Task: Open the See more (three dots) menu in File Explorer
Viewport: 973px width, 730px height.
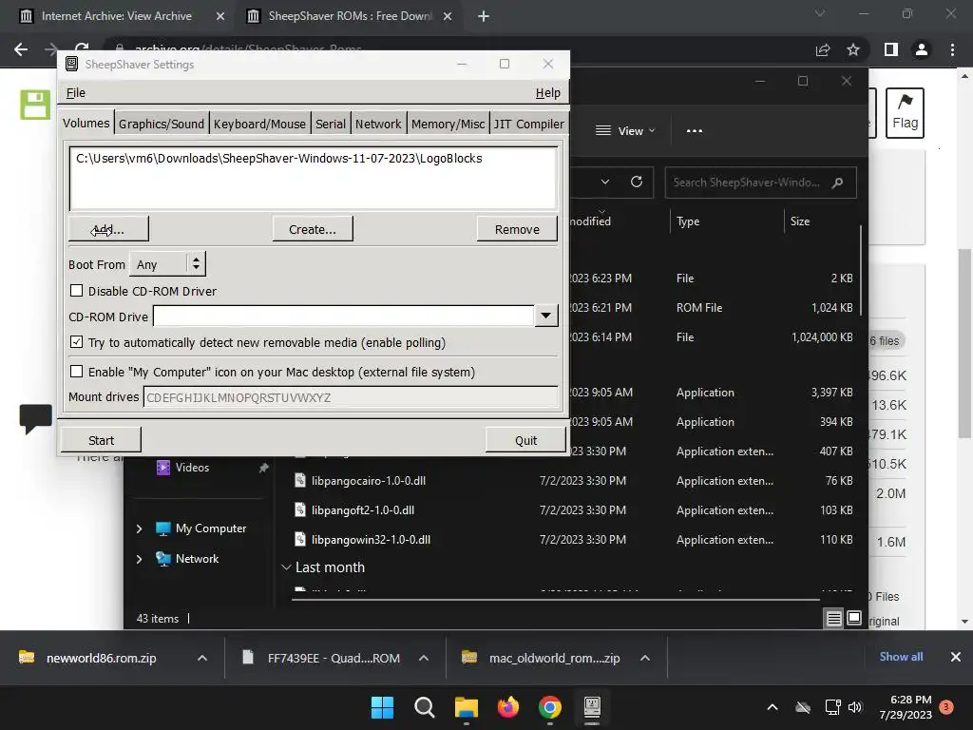Action: point(695,130)
